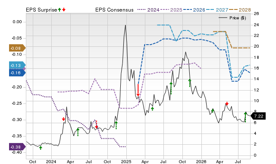Click the light blue -0.13 consensus value tag
Image resolution: width=276 pixels, height=164 pixels.
tap(17, 65)
